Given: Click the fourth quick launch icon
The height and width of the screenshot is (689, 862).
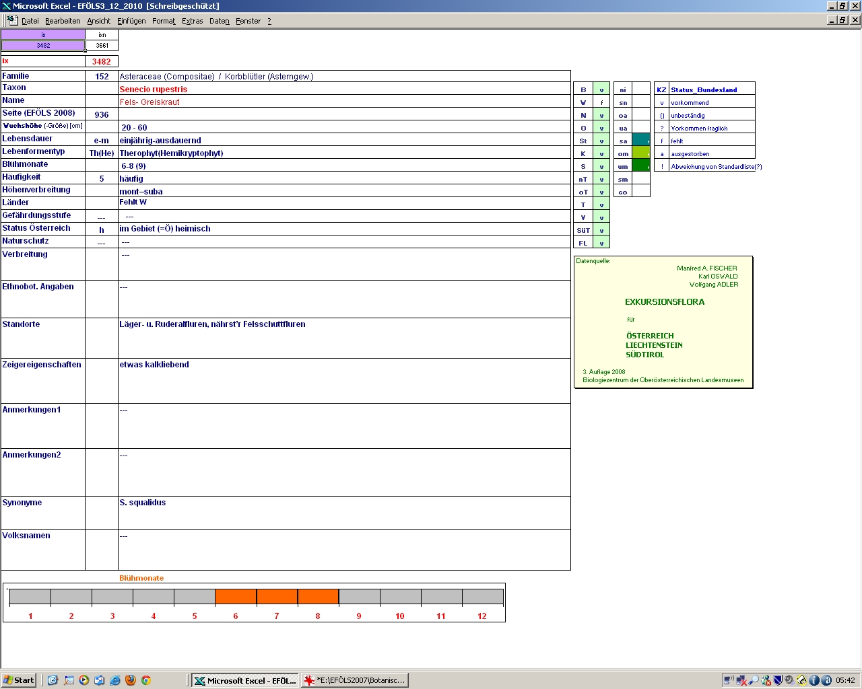Looking at the screenshot, I should coord(99,680).
